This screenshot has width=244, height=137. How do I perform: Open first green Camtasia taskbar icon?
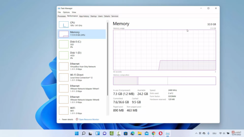click(112, 133)
